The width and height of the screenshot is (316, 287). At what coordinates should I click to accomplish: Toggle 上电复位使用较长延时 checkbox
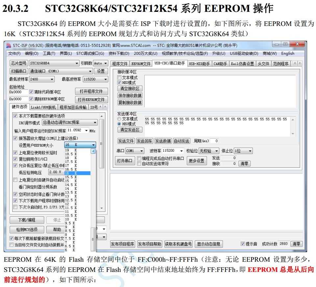click(x=15, y=153)
